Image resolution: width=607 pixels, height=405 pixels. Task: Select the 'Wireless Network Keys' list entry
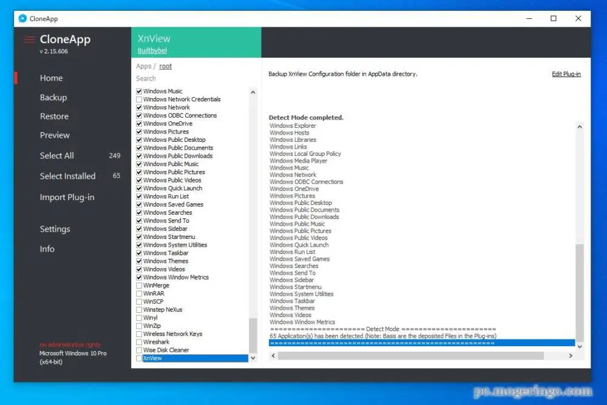172,334
